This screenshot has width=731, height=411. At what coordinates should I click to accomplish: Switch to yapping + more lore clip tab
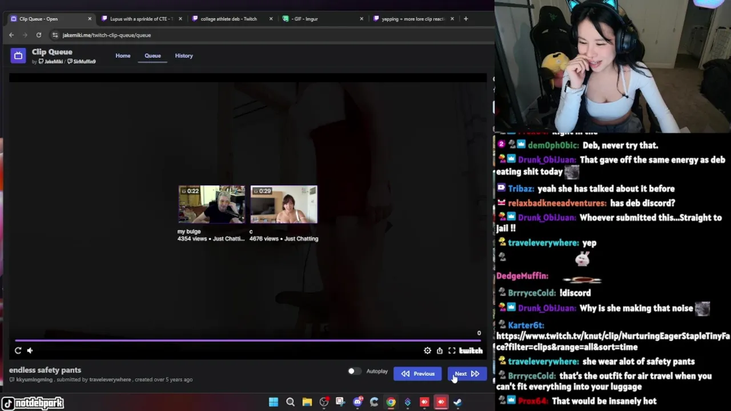[413, 19]
